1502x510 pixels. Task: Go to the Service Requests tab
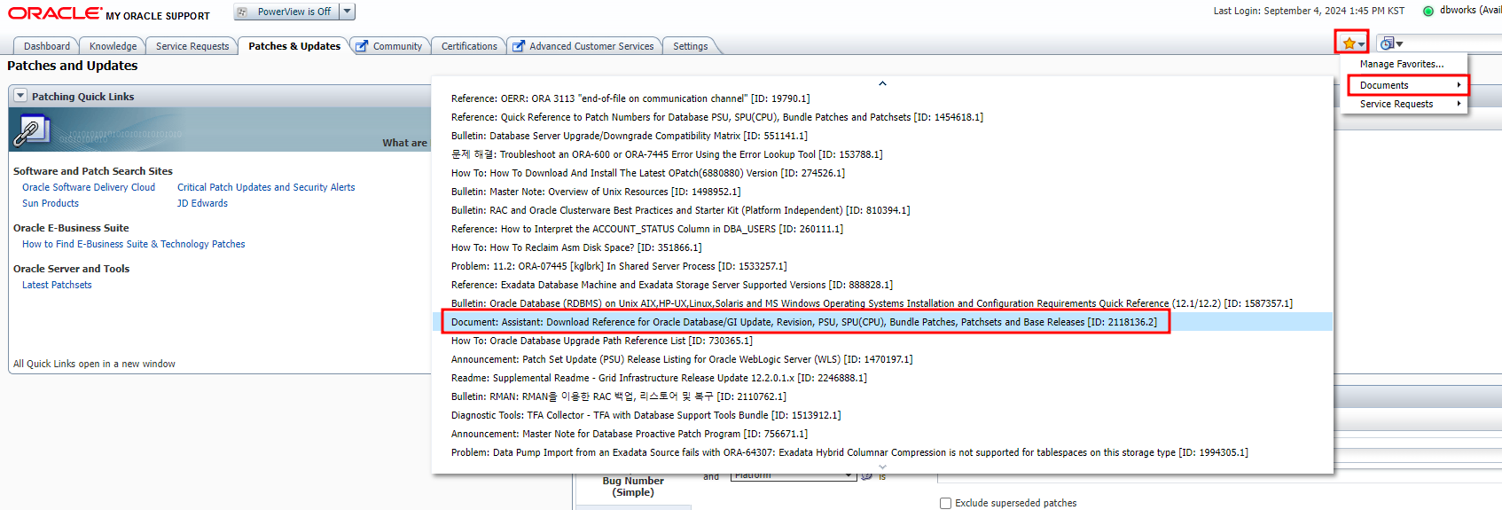pos(192,46)
